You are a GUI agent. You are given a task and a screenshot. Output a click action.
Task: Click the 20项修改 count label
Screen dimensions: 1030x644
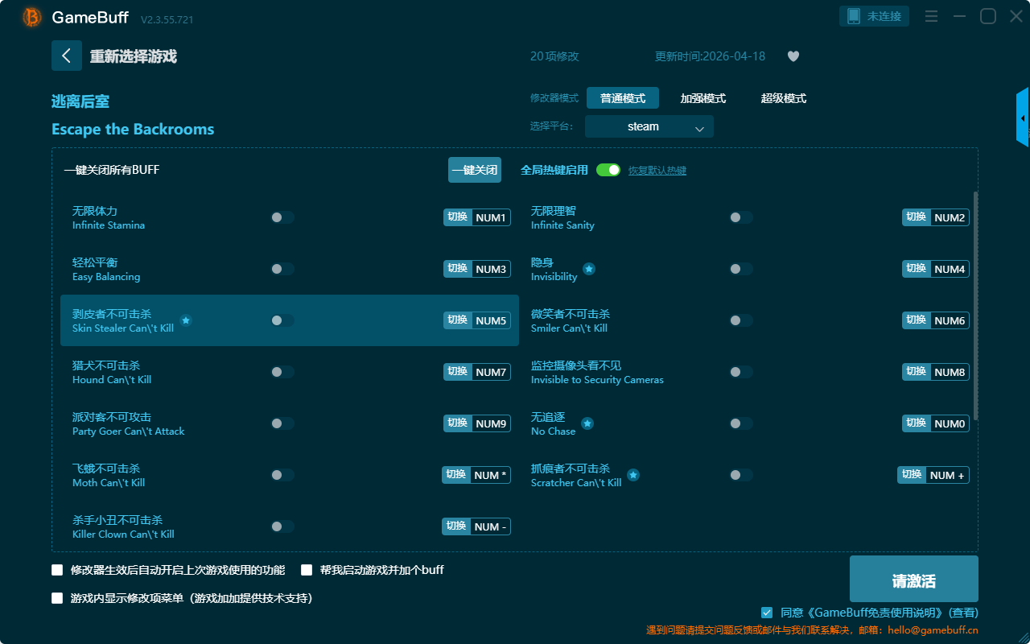coord(554,56)
